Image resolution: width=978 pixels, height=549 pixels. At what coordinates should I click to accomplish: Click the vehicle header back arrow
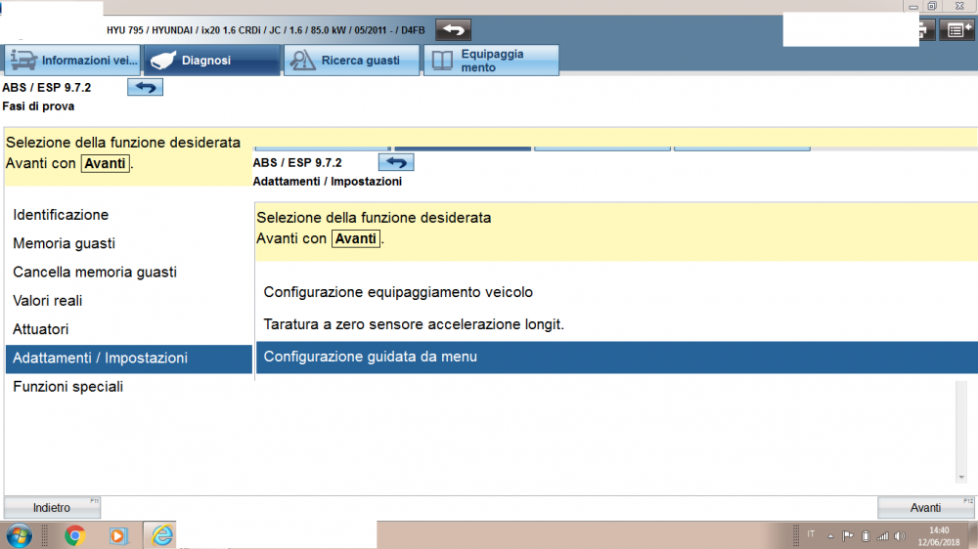(454, 30)
